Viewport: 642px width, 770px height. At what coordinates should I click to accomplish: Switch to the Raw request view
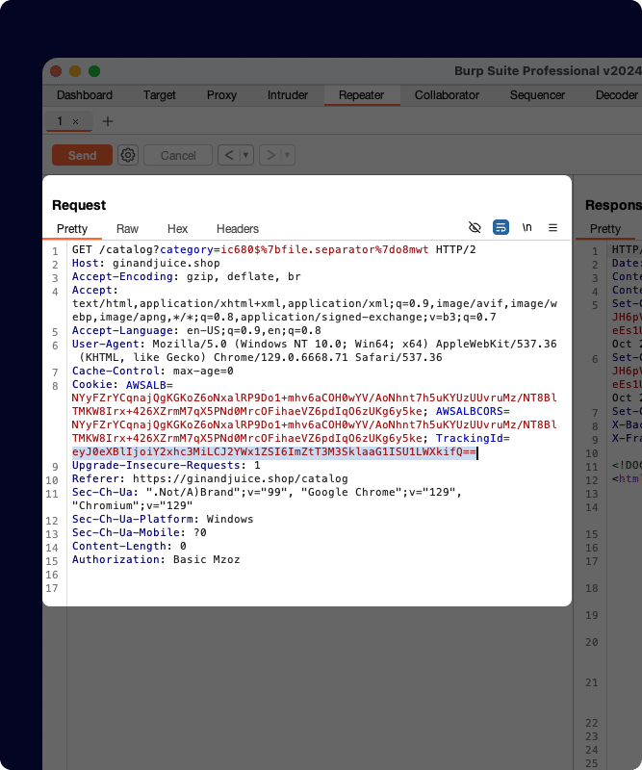[x=127, y=229]
